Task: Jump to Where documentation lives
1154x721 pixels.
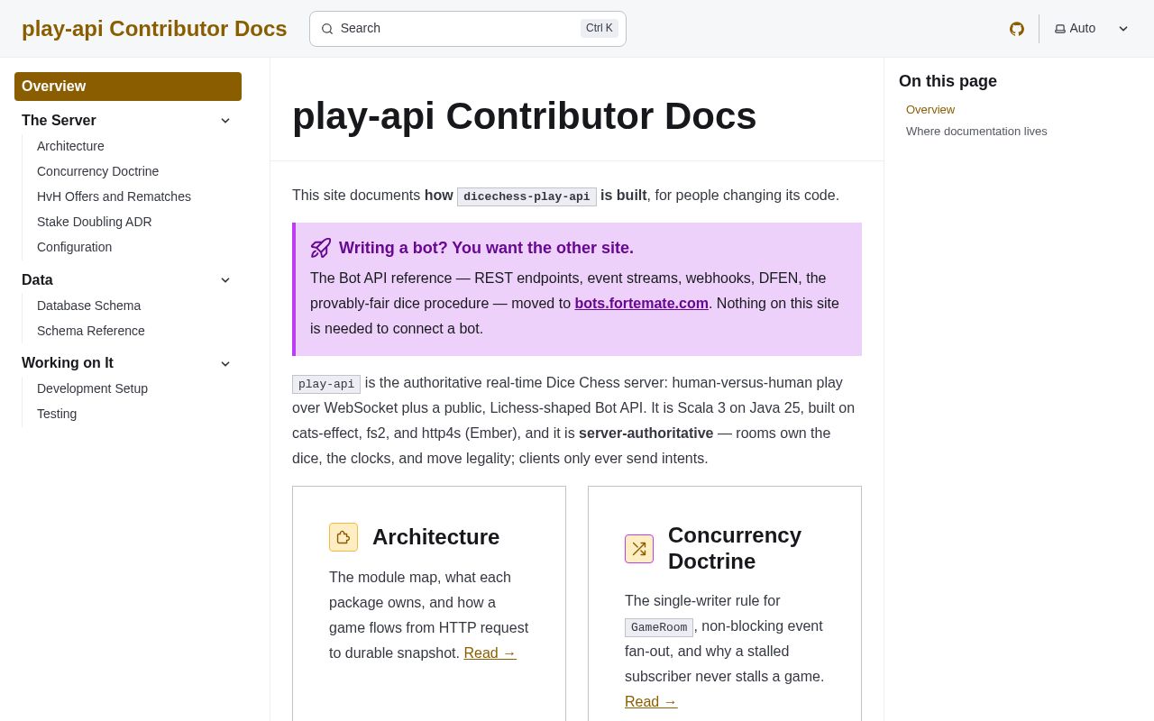Action: point(976,132)
